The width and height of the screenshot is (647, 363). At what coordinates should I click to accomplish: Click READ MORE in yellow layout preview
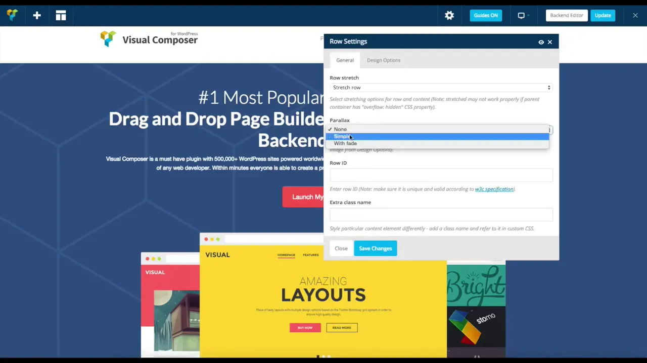[342, 328]
